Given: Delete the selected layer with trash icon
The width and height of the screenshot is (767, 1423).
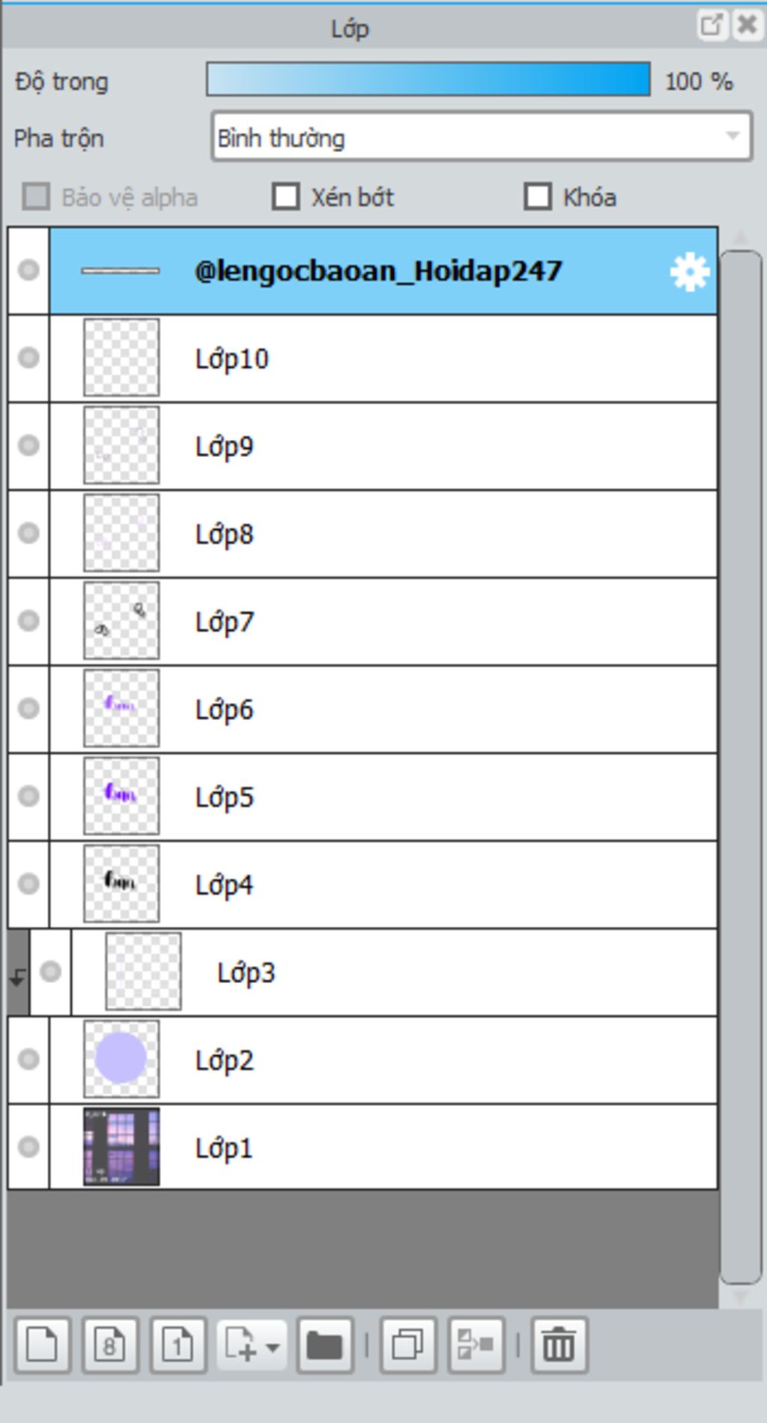Looking at the screenshot, I should click(x=559, y=1345).
